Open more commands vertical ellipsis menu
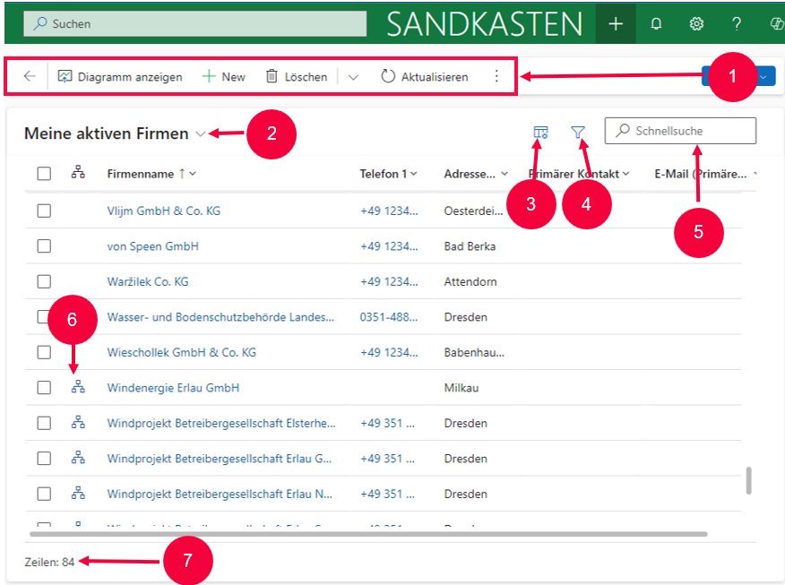 496,77
